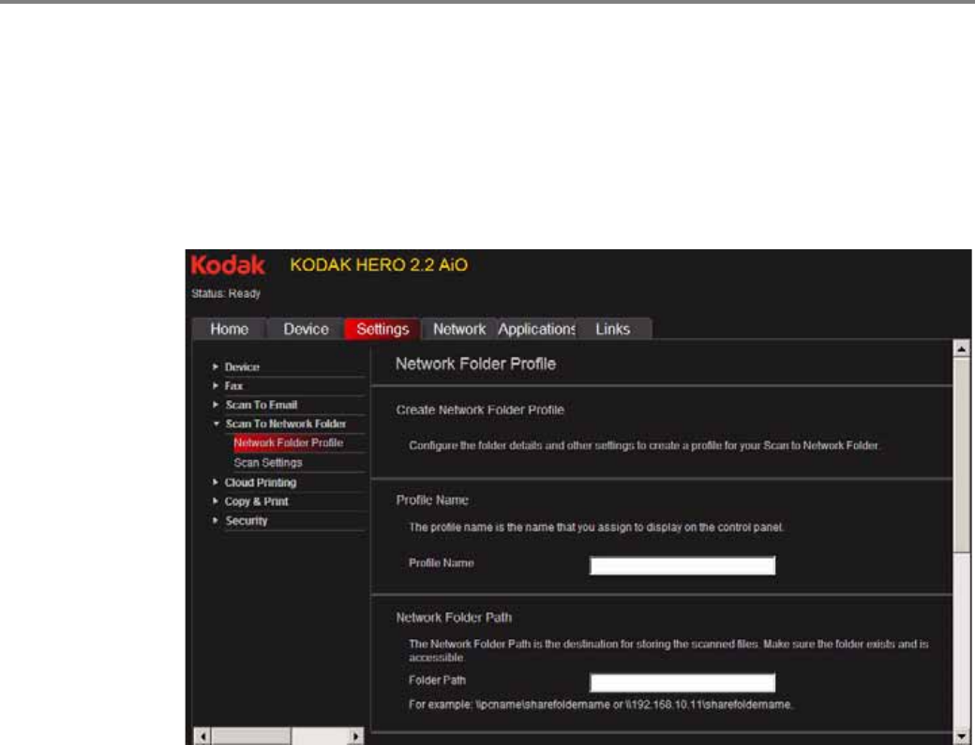Viewport: 975px width, 745px height.
Task: Expand the Scan To Email section
Action: pos(215,405)
